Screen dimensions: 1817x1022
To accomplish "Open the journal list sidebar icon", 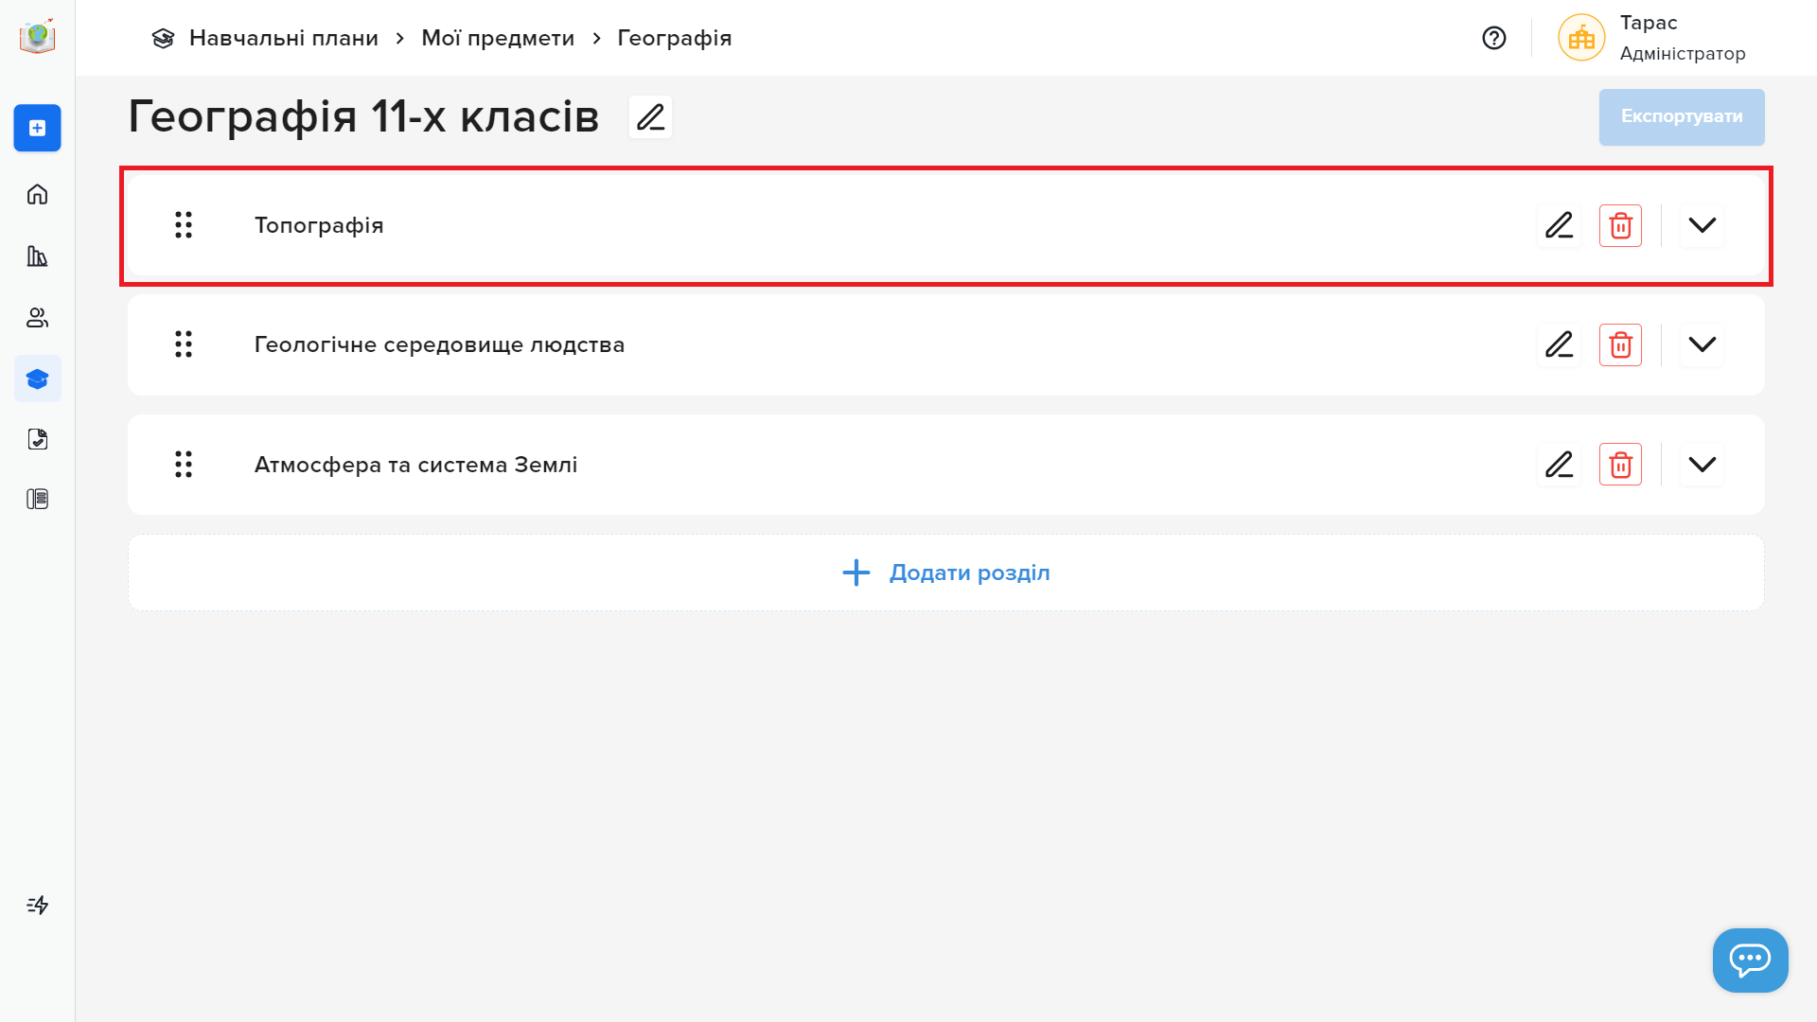I will coord(37,499).
